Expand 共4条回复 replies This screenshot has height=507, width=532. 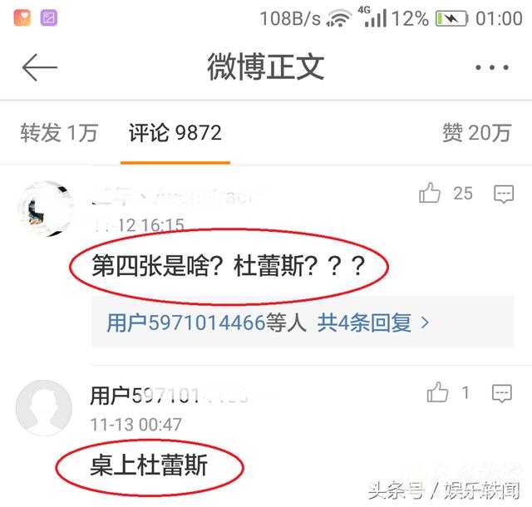coord(364,322)
